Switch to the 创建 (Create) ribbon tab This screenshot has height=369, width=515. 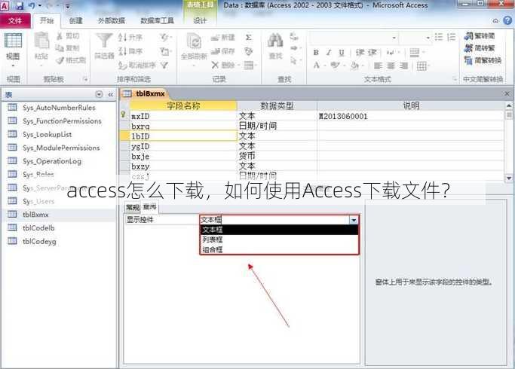tap(75, 20)
